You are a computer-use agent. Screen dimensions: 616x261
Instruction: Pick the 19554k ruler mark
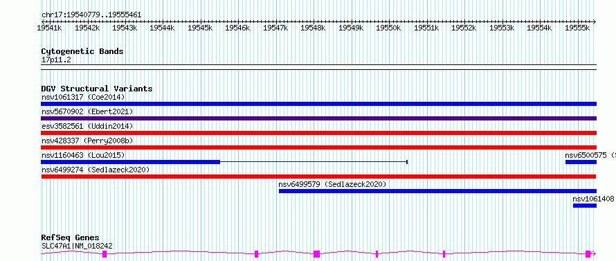click(538, 28)
